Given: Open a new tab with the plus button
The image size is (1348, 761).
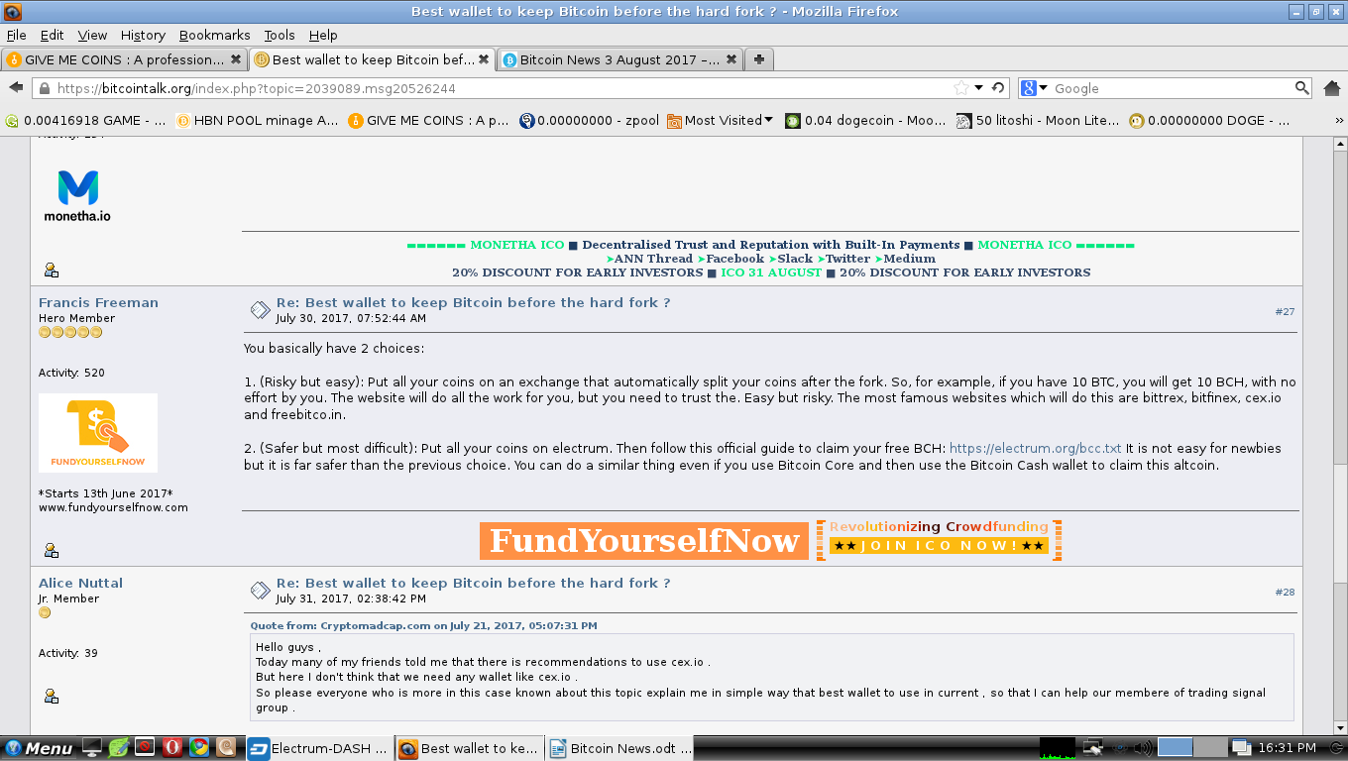Looking at the screenshot, I should [758, 59].
